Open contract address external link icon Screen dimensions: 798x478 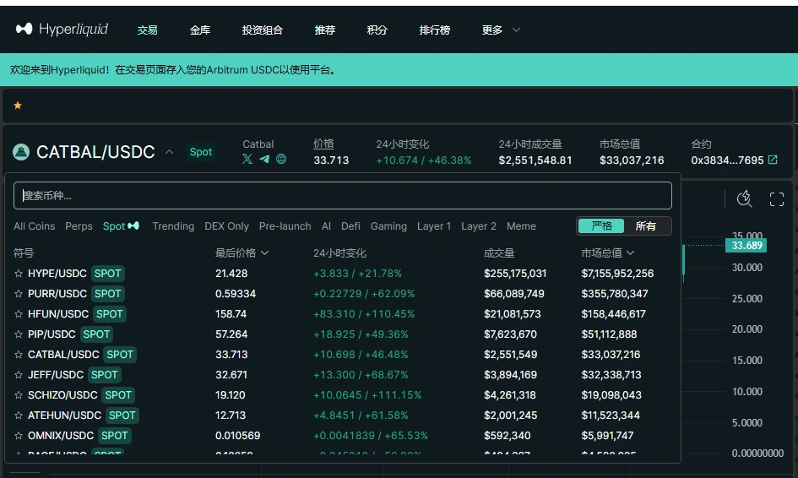point(773,160)
